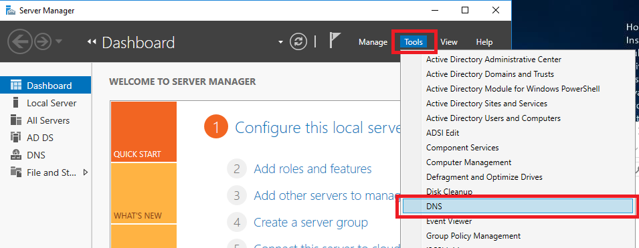Click the Create a server group link

310,223
